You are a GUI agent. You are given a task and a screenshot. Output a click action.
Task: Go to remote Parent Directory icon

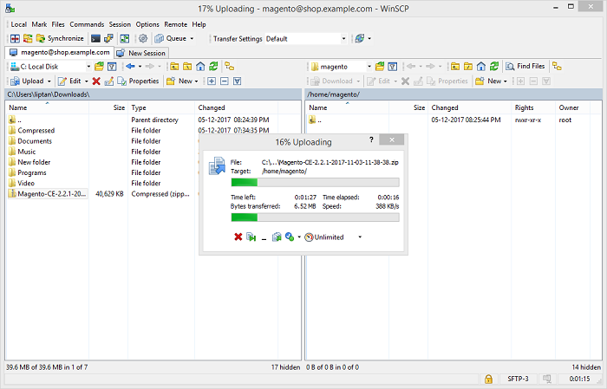click(455, 67)
